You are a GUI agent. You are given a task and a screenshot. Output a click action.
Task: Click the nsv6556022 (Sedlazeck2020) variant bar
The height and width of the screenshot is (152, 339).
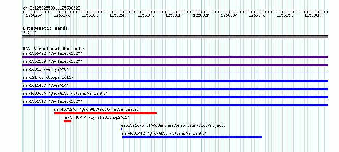[175, 57]
